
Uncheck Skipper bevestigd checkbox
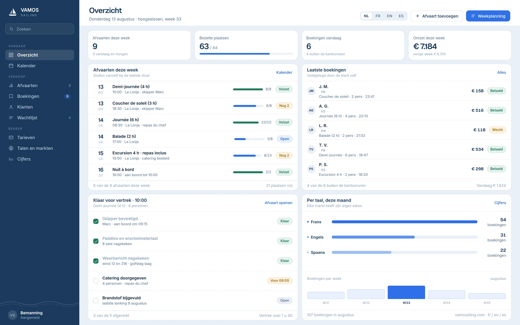pos(96,221)
